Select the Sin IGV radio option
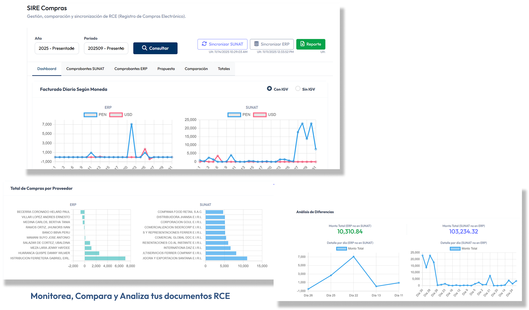 tap(298, 89)
